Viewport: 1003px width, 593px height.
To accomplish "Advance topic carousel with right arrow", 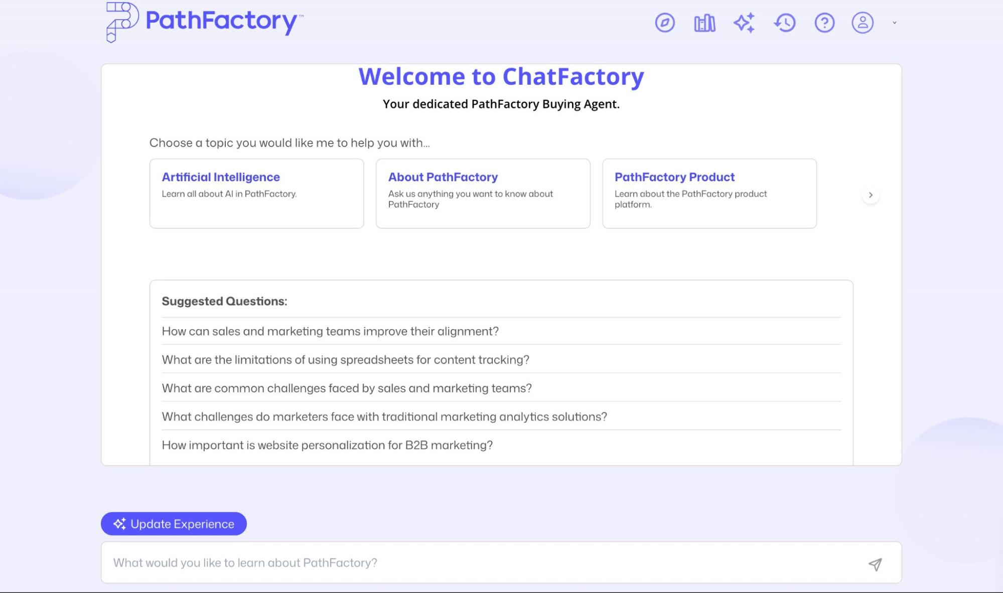I will pos(871,195).
